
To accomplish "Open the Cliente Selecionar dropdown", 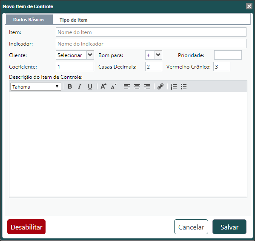I will [75, 55].
